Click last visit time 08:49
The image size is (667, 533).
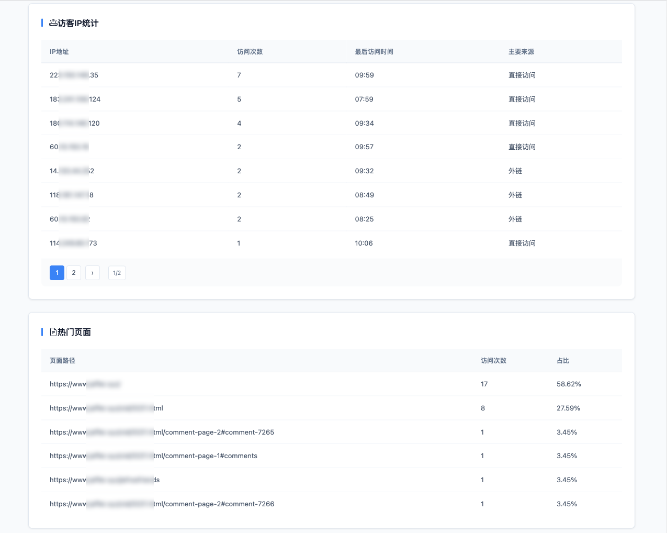365,195
